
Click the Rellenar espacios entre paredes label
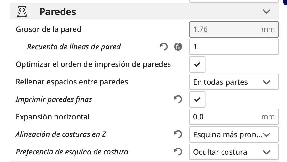72,82
